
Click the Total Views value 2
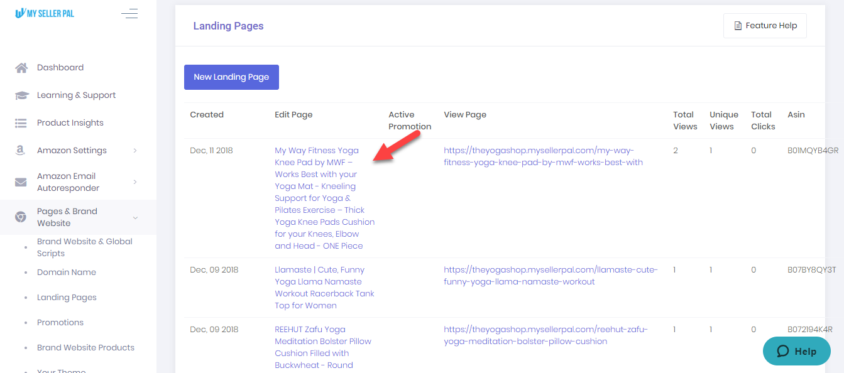(676, 151)
